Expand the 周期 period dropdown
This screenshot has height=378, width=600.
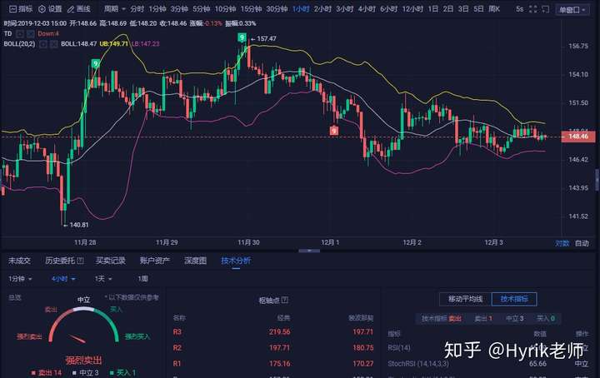tap(115, 9)
